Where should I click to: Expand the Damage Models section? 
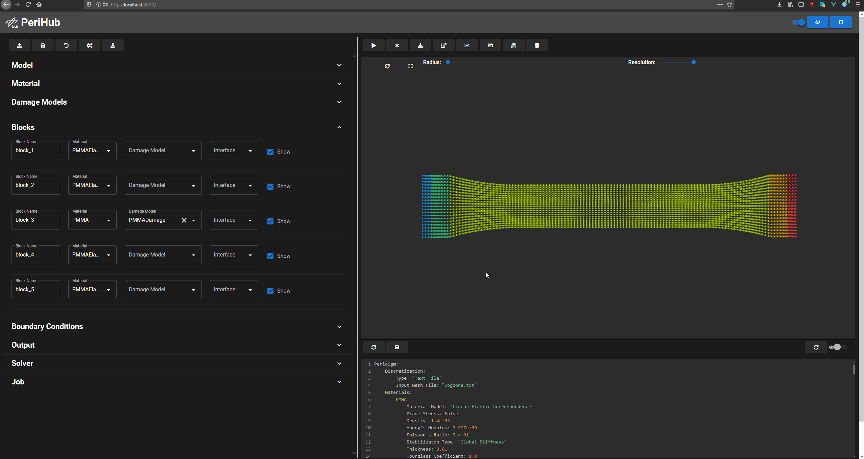tap(177, 102)
